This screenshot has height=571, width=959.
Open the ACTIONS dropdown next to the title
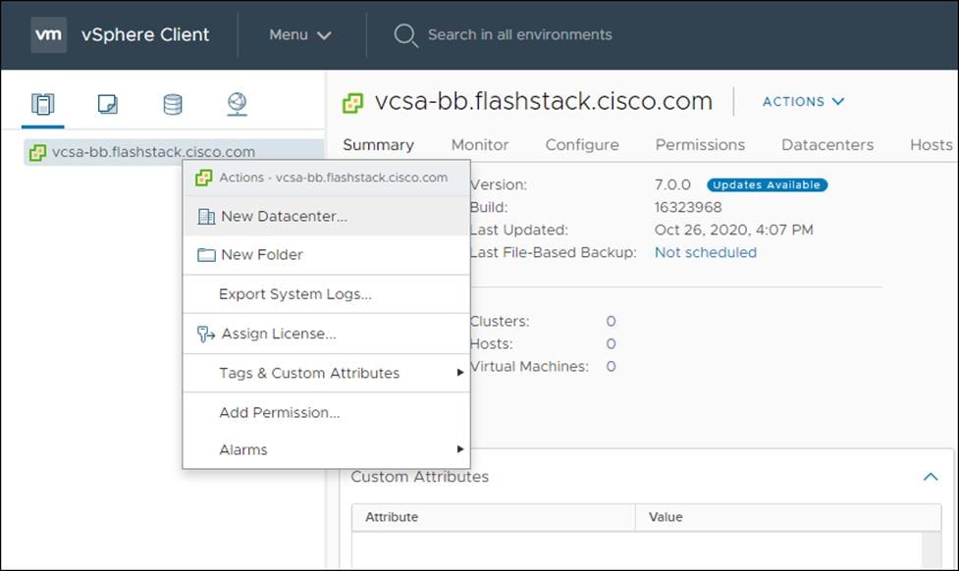point(803,101)
